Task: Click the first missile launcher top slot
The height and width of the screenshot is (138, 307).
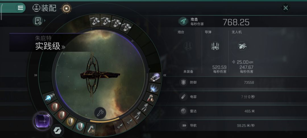Action: click(x=95, y=20)
